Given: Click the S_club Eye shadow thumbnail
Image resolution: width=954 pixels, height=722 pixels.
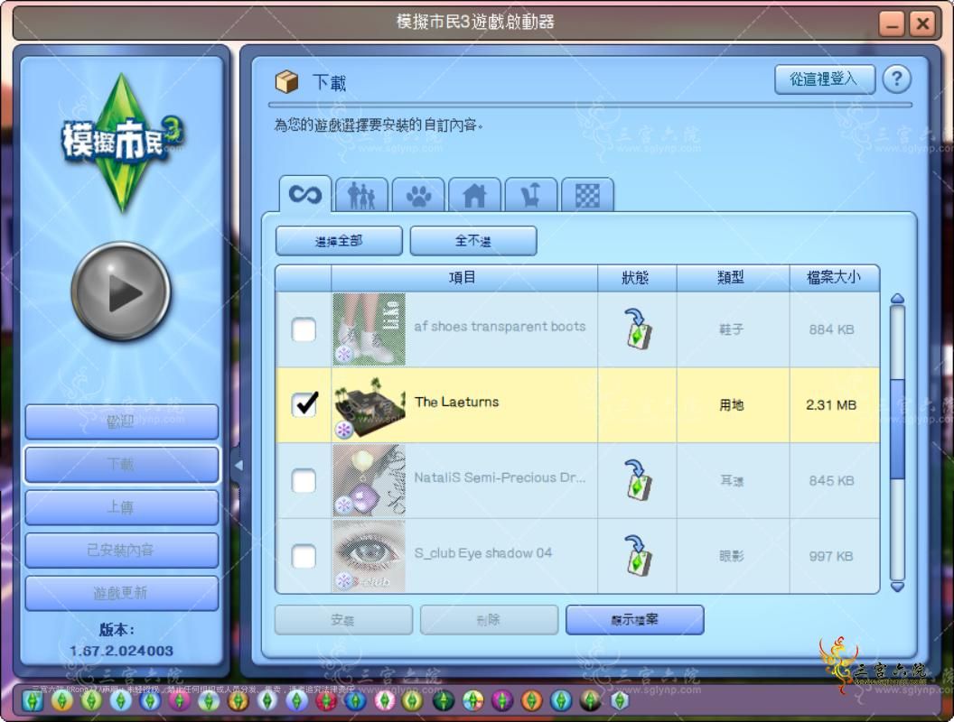Looking at the screenshot, I should tap(369, 556).
